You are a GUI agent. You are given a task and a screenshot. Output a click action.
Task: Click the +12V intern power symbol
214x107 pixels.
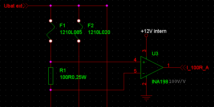(x=146, y=36)
